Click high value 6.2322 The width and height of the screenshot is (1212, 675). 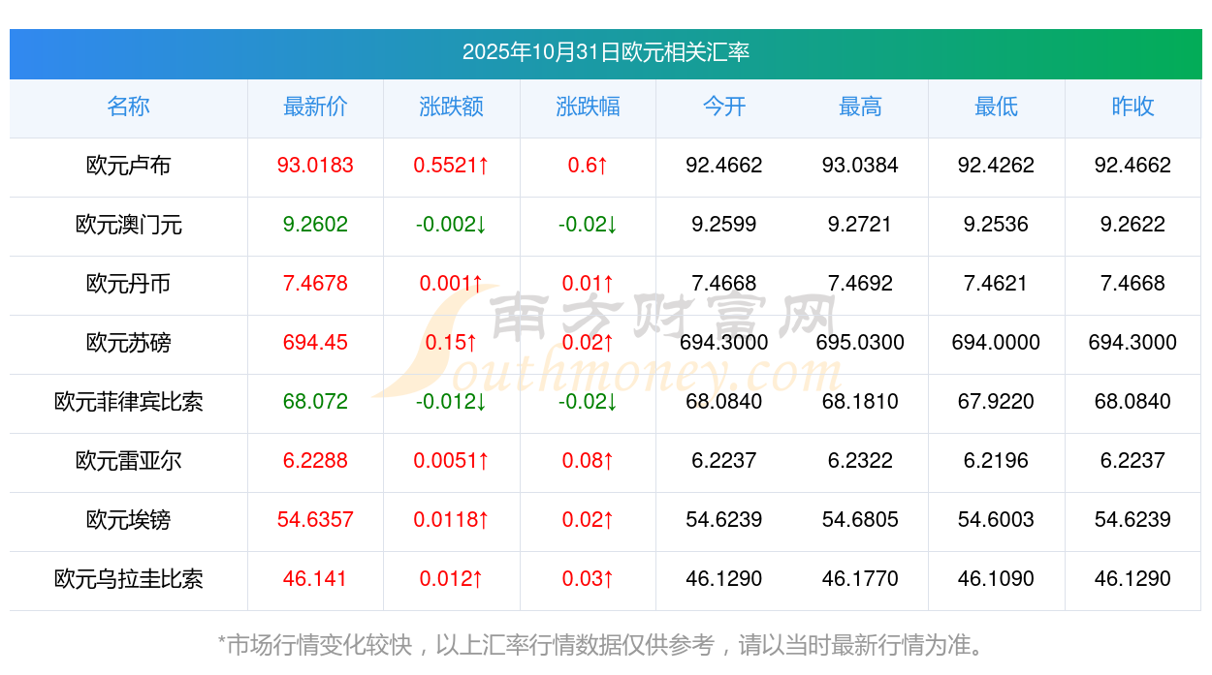pos(860,461)
